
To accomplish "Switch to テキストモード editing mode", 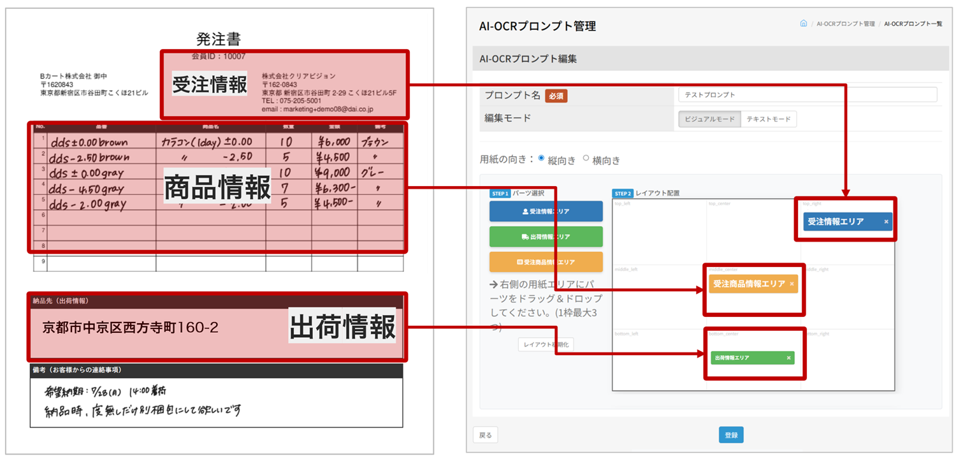I will 768,119.
